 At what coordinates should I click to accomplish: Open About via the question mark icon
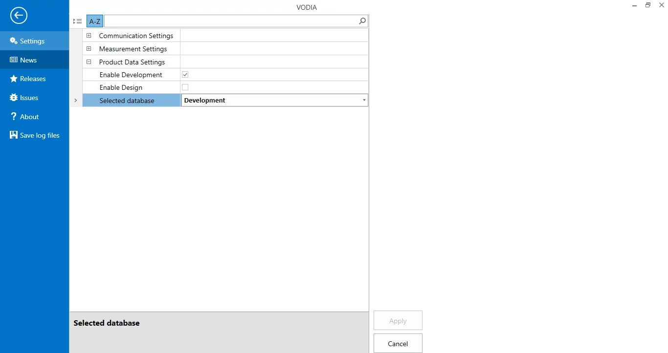point(13,116)
